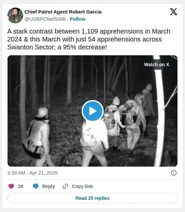Click the bright tree trunk in video
The width and height of the screenshot is (185, 212).
point(160,111)
